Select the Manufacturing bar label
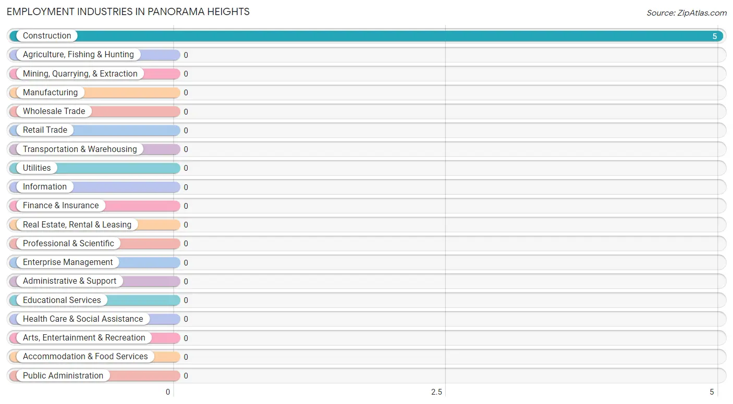 click(50, 93)
